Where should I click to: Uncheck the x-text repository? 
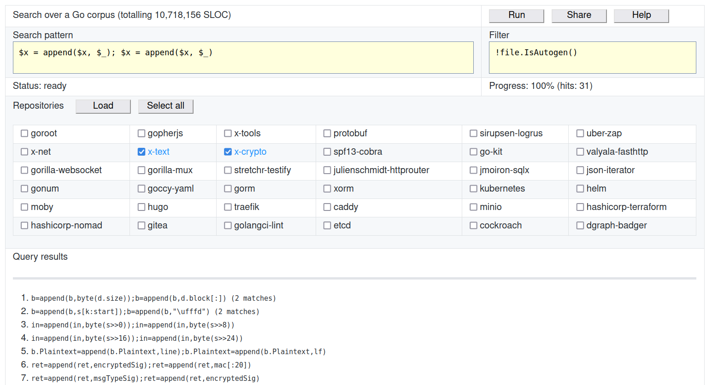141,152
